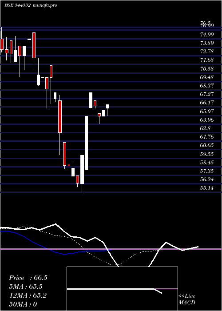
Task: Click the 65.07 price axis label
Action: coord(207,111)
